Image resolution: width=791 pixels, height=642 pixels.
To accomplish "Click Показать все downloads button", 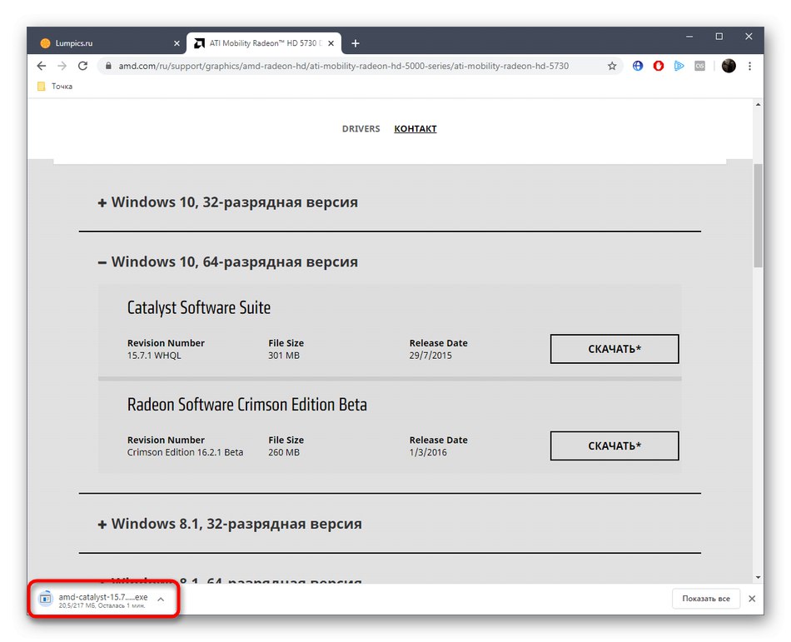I will coord(706,599).
